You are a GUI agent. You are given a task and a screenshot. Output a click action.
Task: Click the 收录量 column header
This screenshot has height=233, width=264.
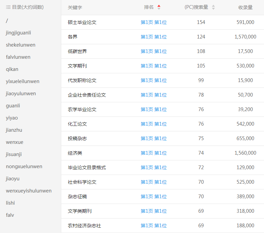pyautogui.click(x=245, y=7)
